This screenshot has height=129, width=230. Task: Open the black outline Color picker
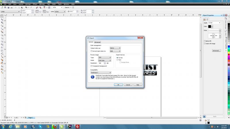(210, 26)
